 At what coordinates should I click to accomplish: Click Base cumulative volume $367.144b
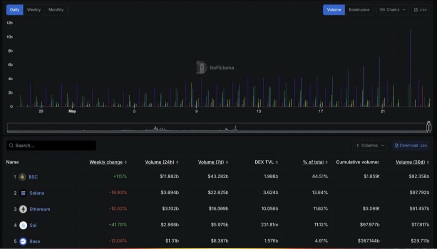368,241
